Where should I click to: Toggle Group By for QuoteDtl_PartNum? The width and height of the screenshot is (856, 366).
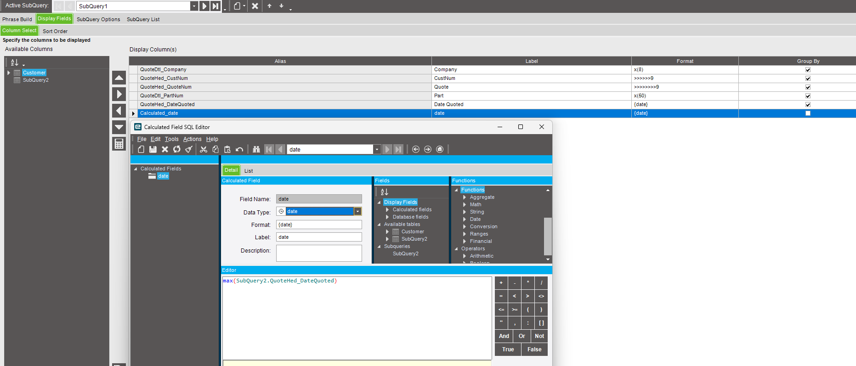click(x=808, y=96)
